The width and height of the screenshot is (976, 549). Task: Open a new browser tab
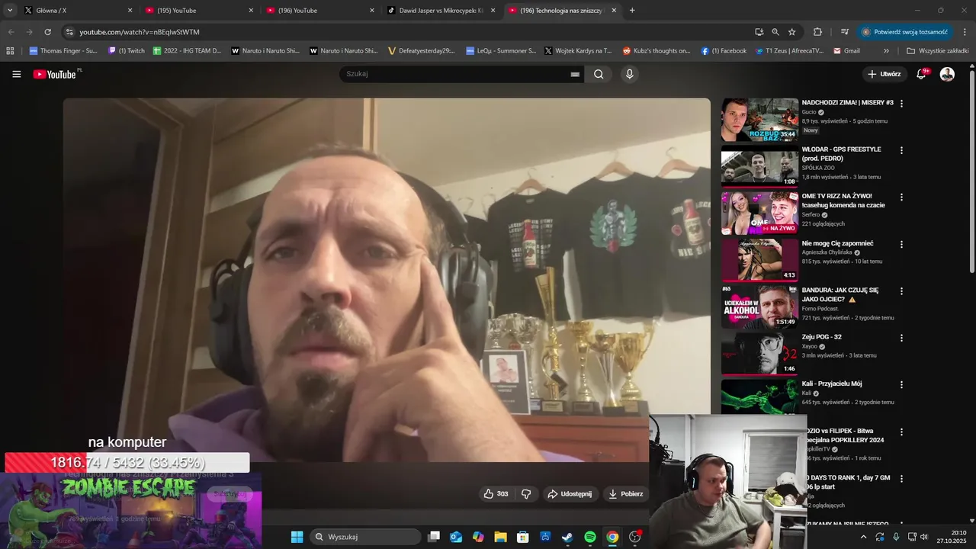(632, 11)
